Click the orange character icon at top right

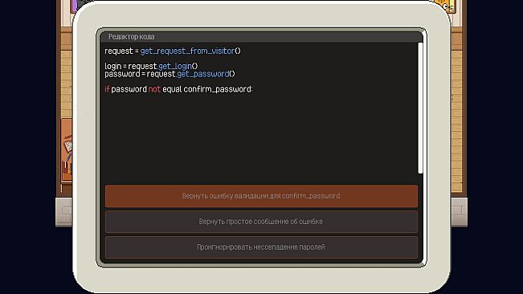tap(447, 6)
